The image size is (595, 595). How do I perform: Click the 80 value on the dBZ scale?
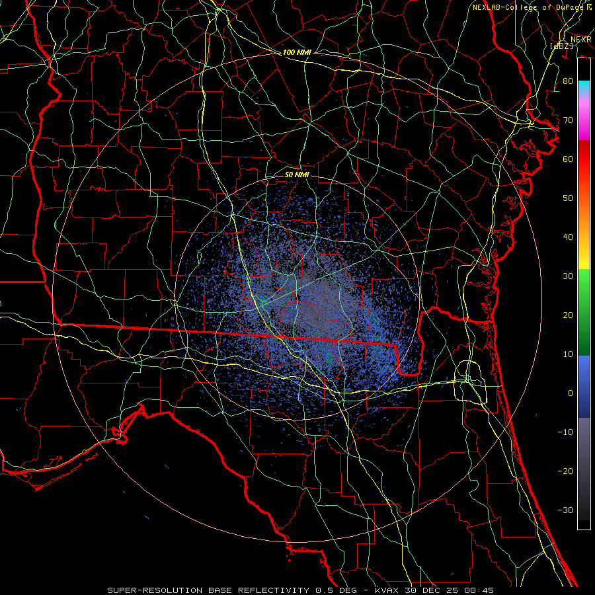click(568, 81)
